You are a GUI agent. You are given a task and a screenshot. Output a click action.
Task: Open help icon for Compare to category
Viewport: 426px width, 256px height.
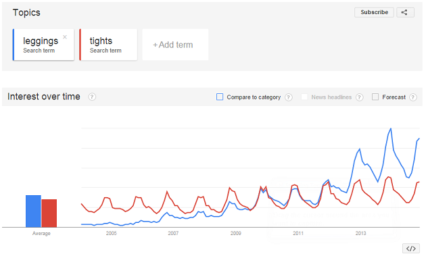289,97
